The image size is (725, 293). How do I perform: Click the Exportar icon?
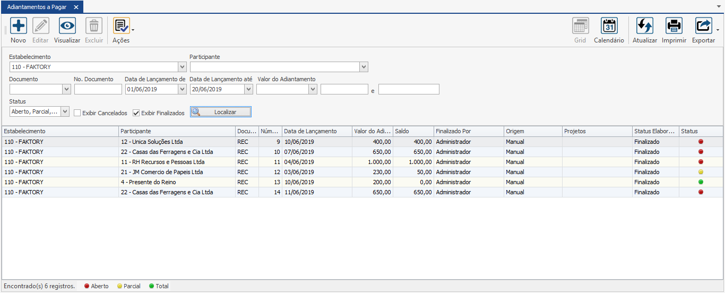coord(703,26)
